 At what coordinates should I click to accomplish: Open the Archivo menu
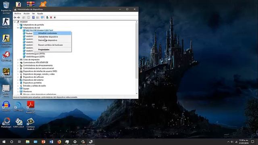18,13
